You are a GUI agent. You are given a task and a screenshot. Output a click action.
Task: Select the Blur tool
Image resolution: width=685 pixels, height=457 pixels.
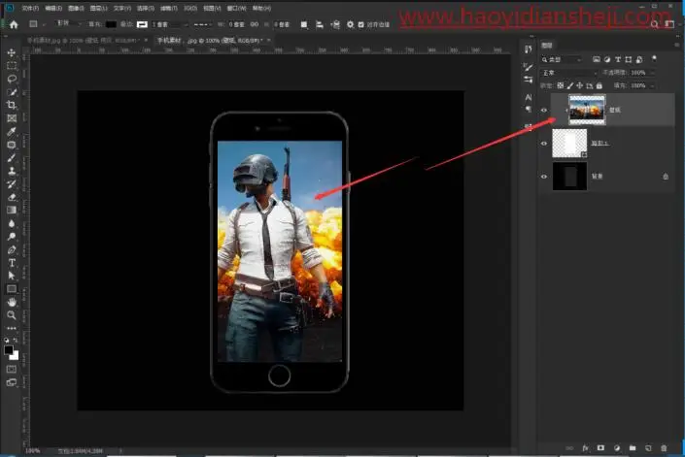pos(12,223)
